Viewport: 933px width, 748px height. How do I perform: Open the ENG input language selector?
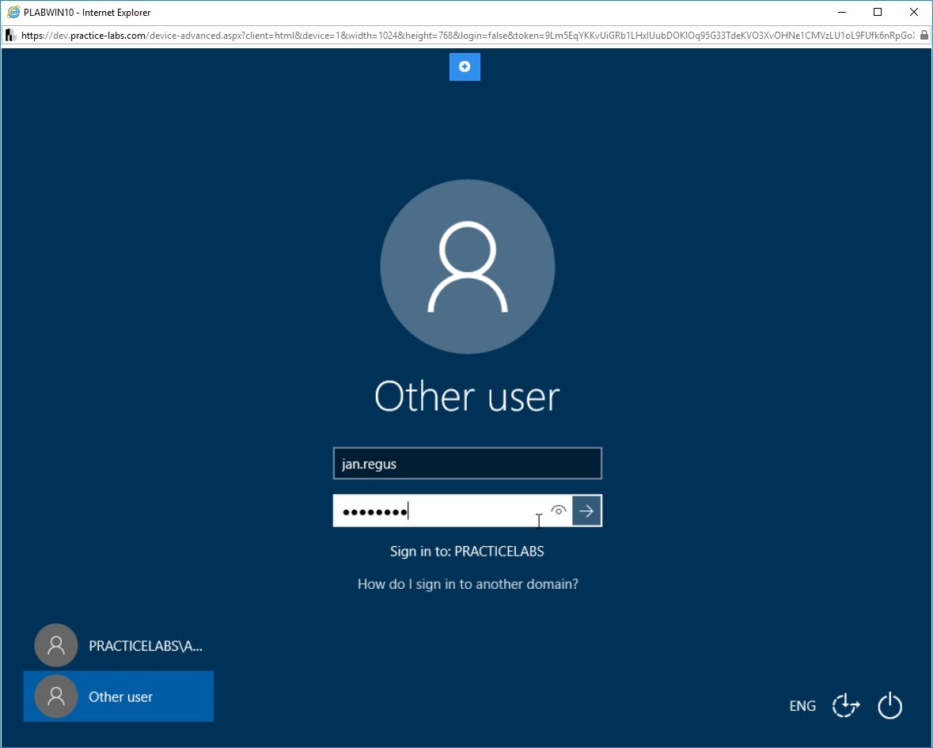[802, 706]
